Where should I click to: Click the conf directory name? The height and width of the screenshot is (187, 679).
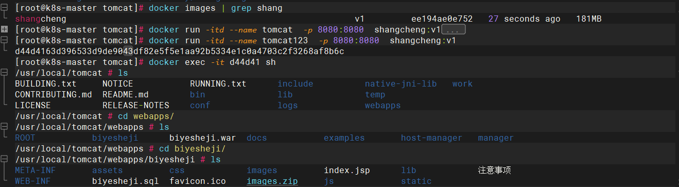pos(200,106)
